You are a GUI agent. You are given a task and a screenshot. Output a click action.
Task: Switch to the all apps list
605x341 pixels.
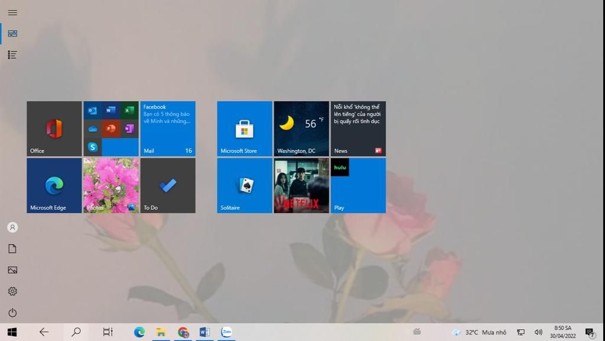click(12, 55)
